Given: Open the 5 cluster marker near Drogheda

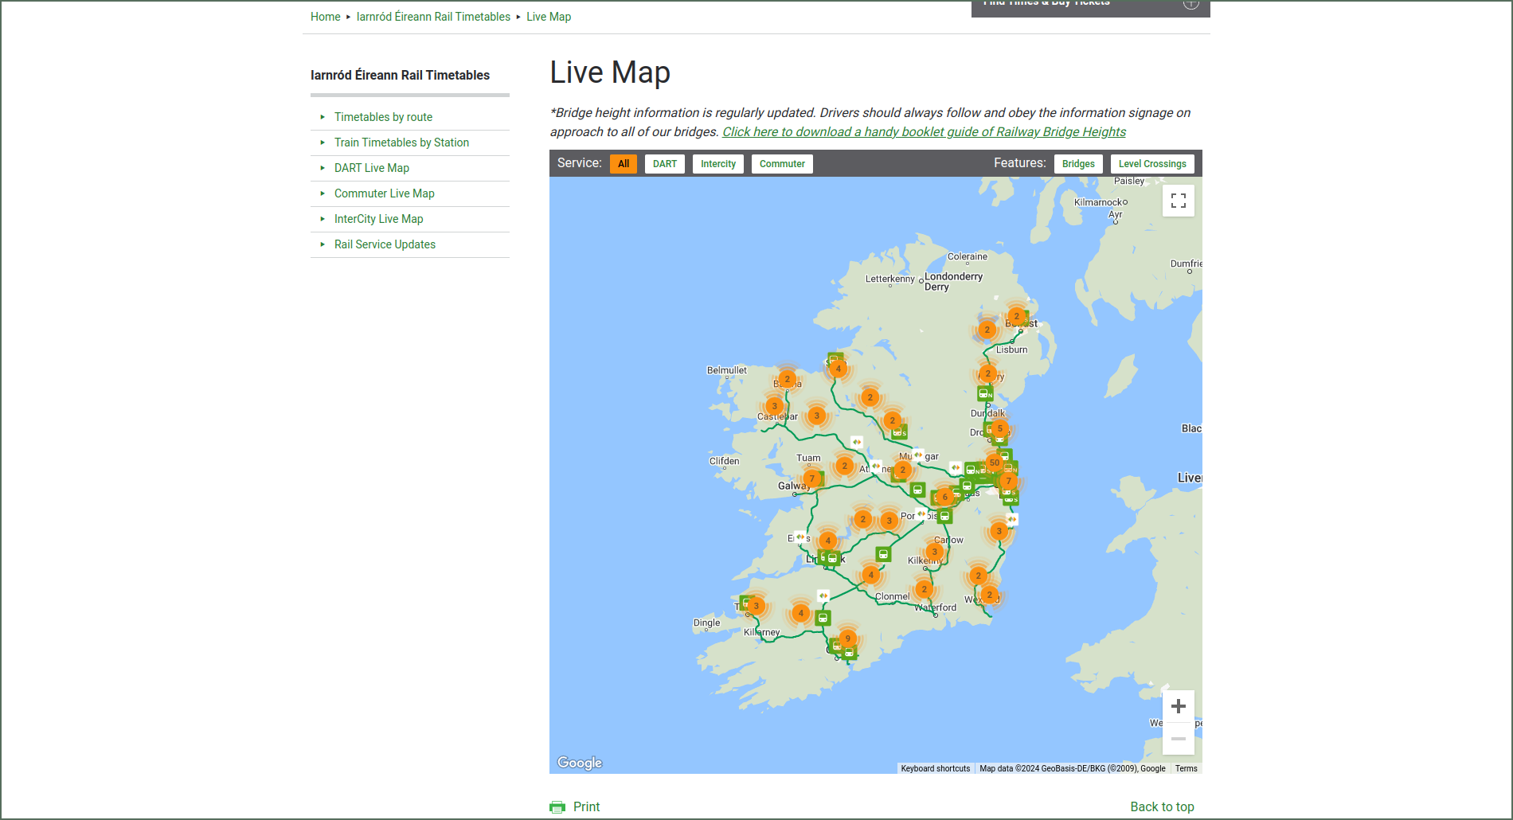Looking at the screenshot, I should 1000,428.
